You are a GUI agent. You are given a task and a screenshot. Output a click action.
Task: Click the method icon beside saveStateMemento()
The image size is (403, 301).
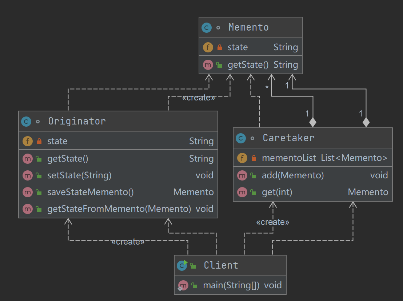point(28,192)
